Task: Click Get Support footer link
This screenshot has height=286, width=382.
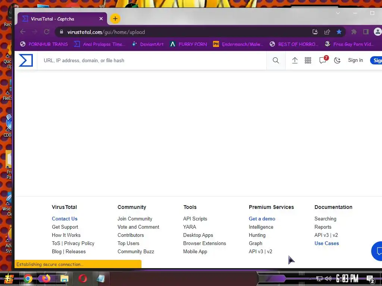Action: 65,227
